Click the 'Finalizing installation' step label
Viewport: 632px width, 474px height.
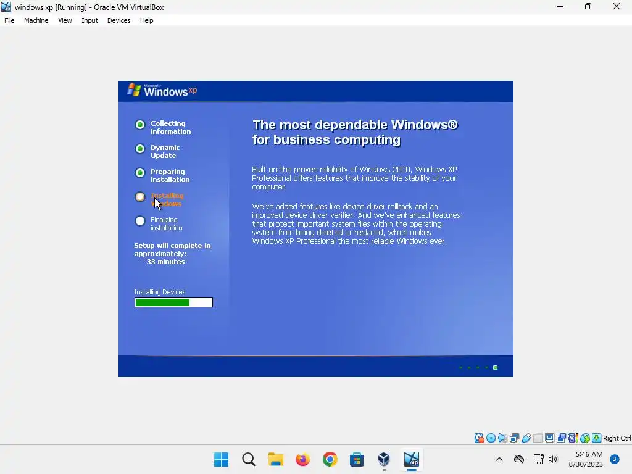pos(167,223)
